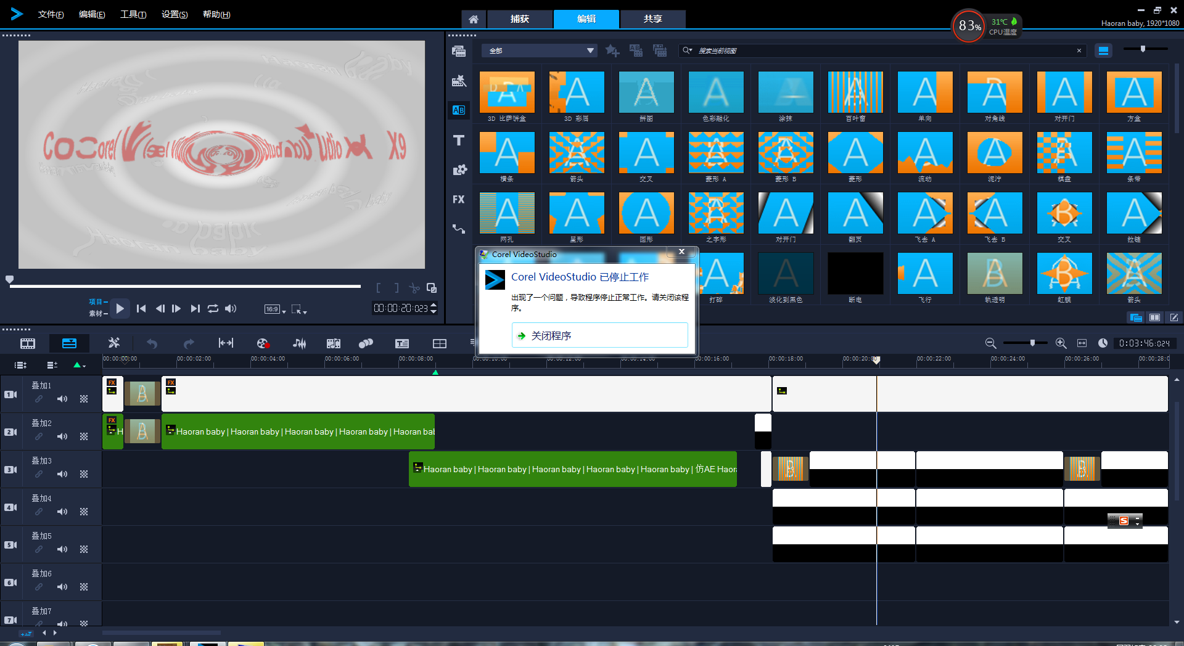Open the Sound Mixer icon

pyautogui.click(x=300, y=343)
